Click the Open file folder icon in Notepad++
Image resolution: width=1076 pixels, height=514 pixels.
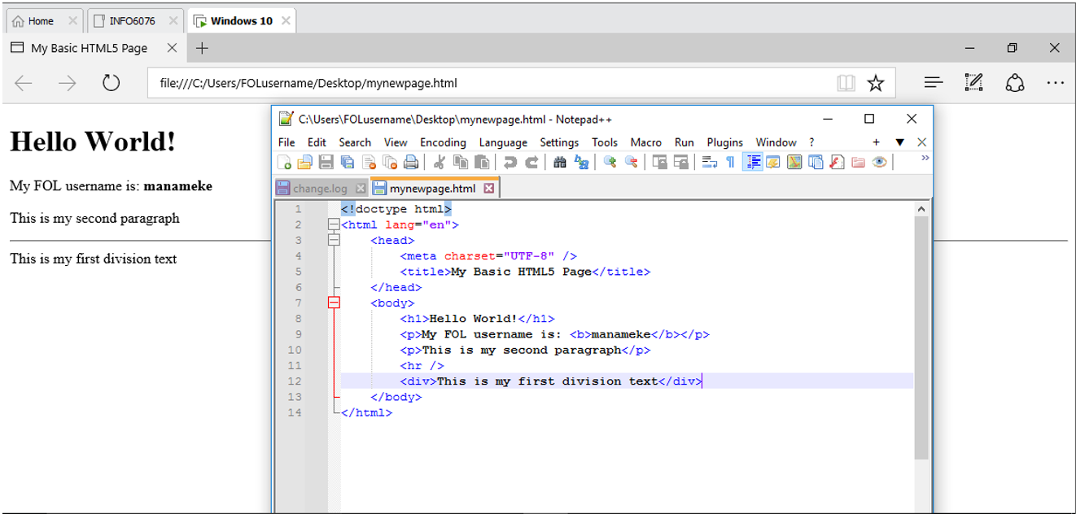(x=304, y=163)
